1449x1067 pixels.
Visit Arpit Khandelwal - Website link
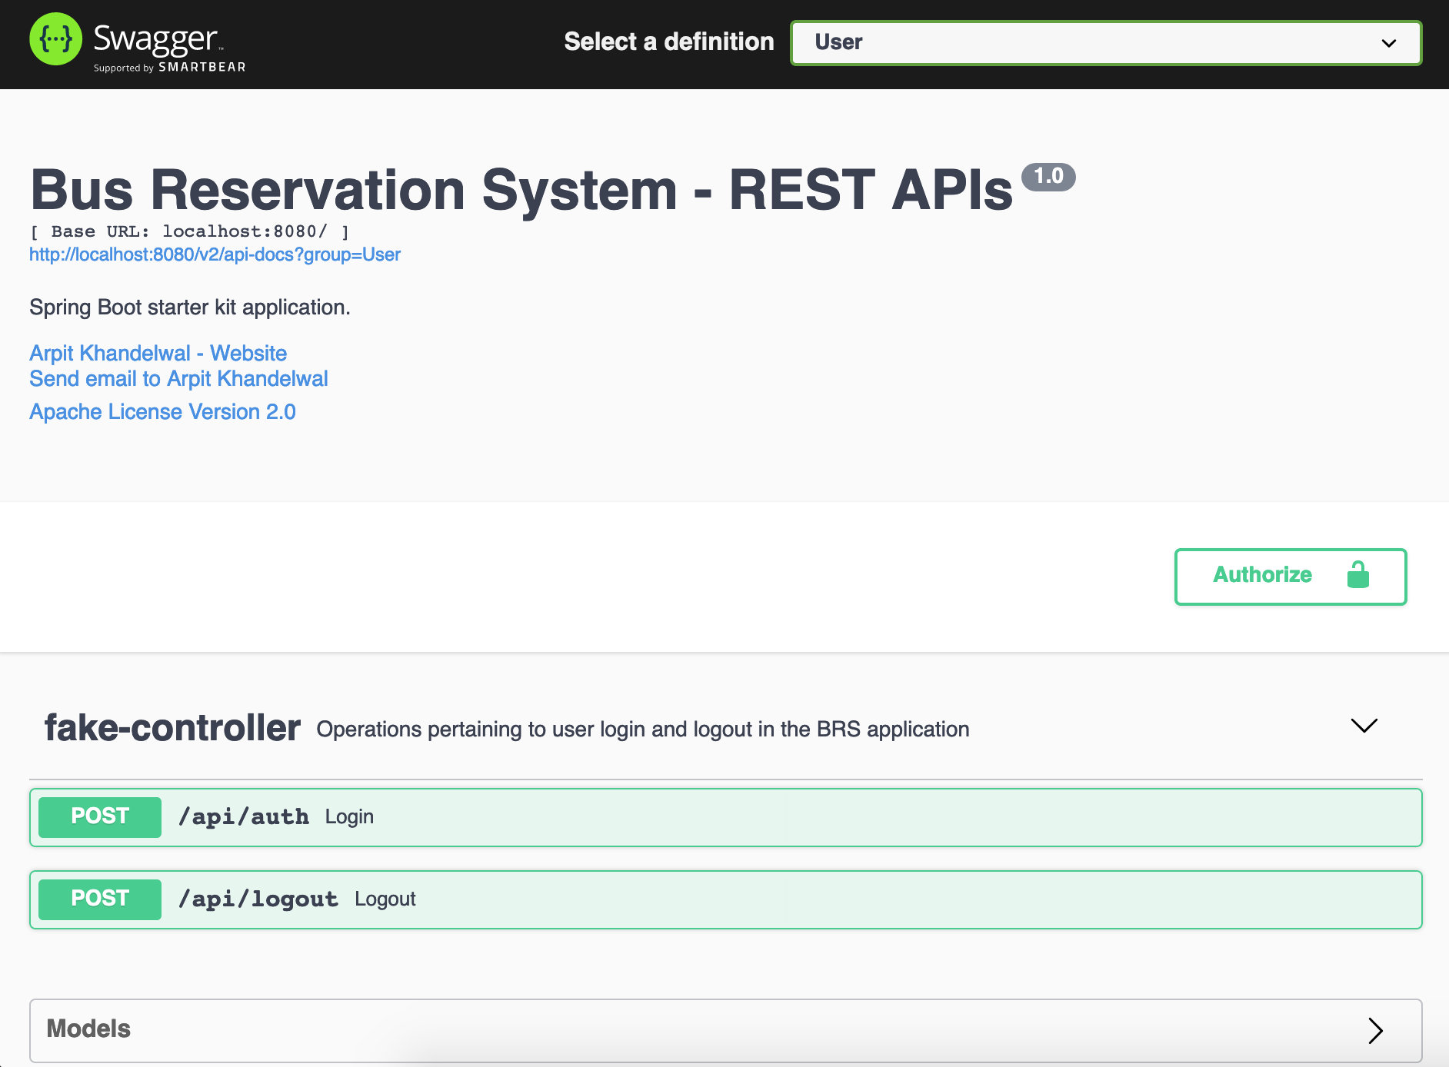pos(158,353)
